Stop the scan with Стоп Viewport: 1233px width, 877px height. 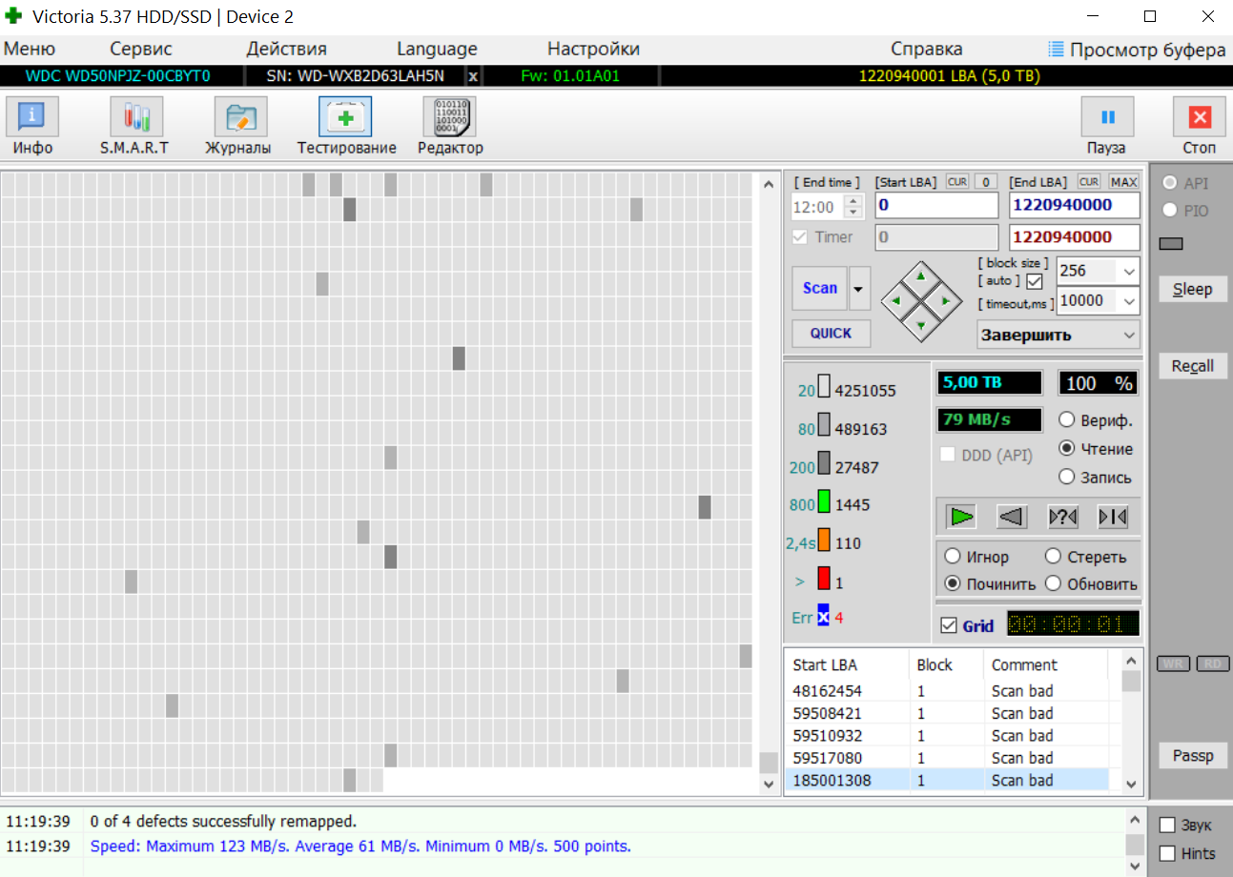click(1200, 126)
